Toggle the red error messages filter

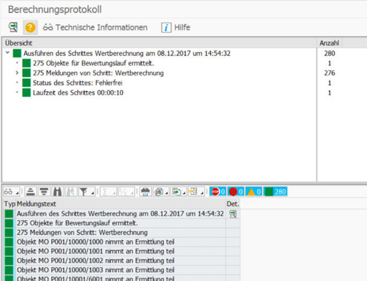tap(236, 191)
